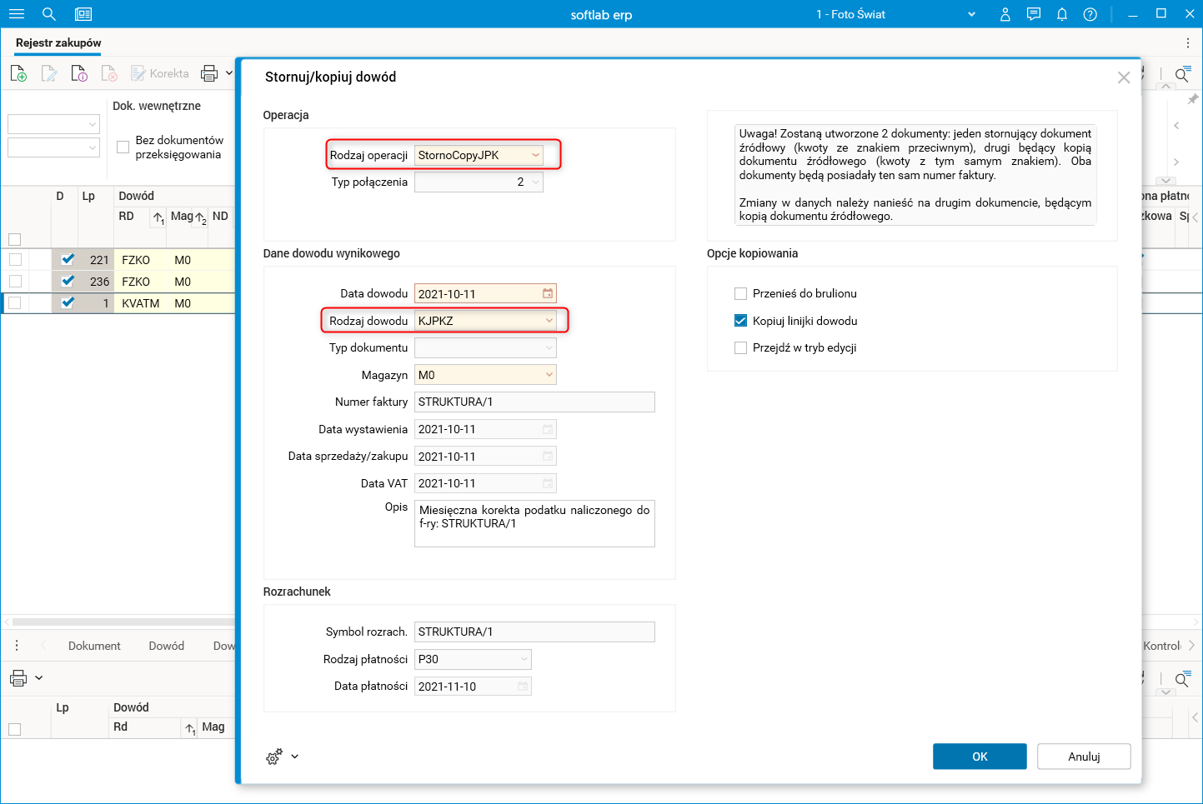This screenshot has height=804, width=1203.
Task: Toggle select-all checkbox in lower grid header
Action: pos(14,729)
